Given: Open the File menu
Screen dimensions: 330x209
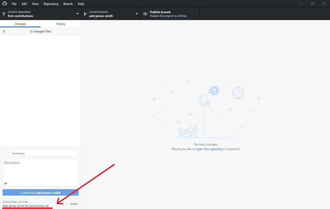Looking at the screenshot, I should (14, 4).
